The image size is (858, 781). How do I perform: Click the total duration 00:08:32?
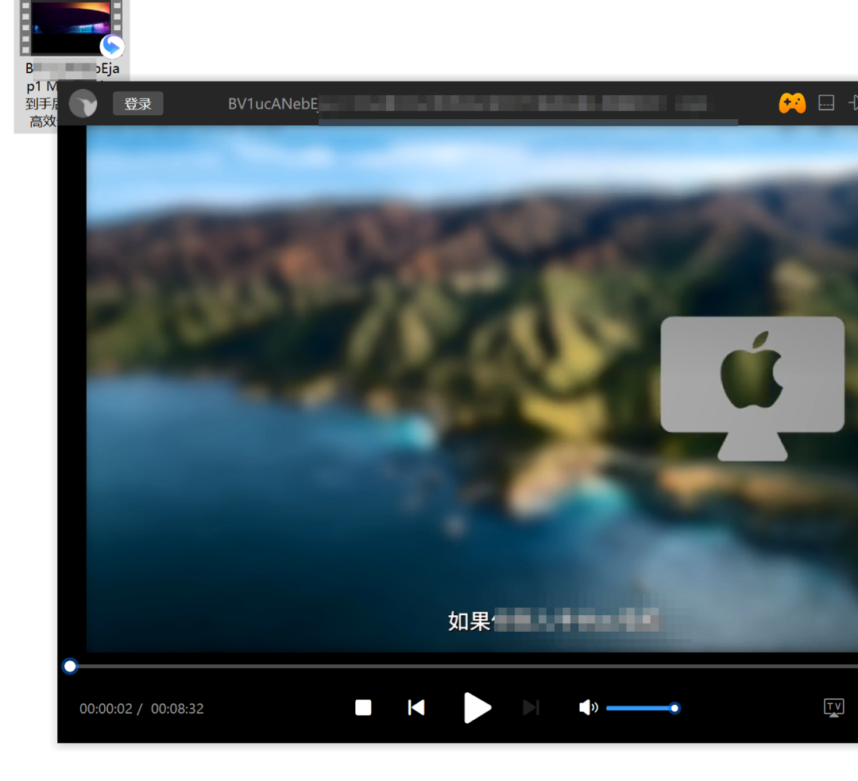(177, 709)
